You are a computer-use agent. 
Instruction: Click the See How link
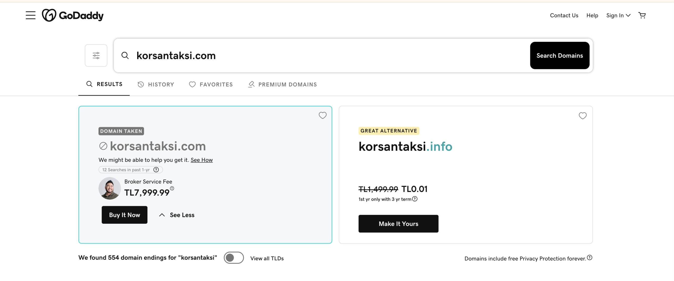pos(201,160)
